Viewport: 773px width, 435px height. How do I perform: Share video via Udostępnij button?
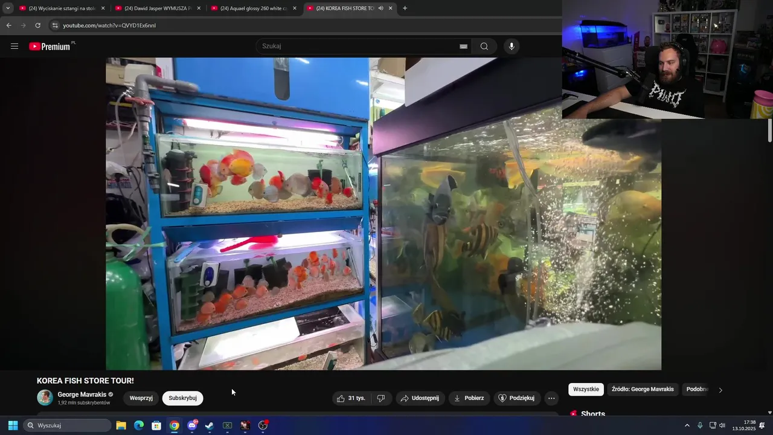(x=420, y=398)
